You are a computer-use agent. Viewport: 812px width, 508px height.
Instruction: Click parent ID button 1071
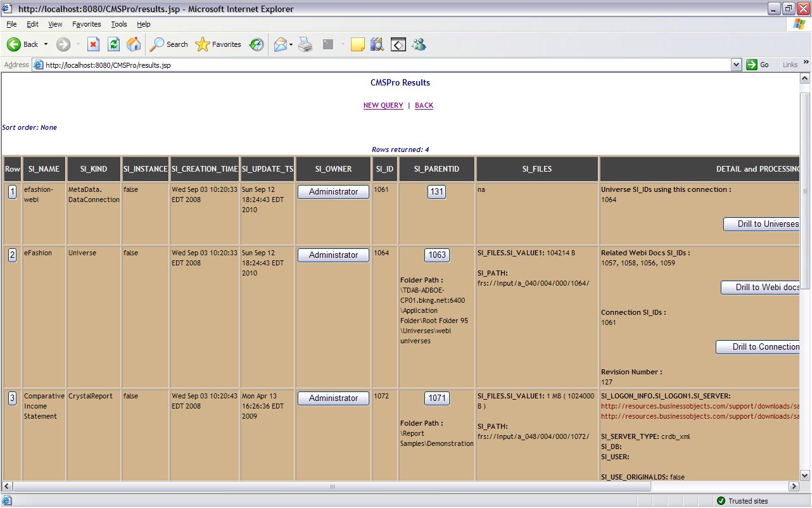pyautogui.click(x=437, y=398)
